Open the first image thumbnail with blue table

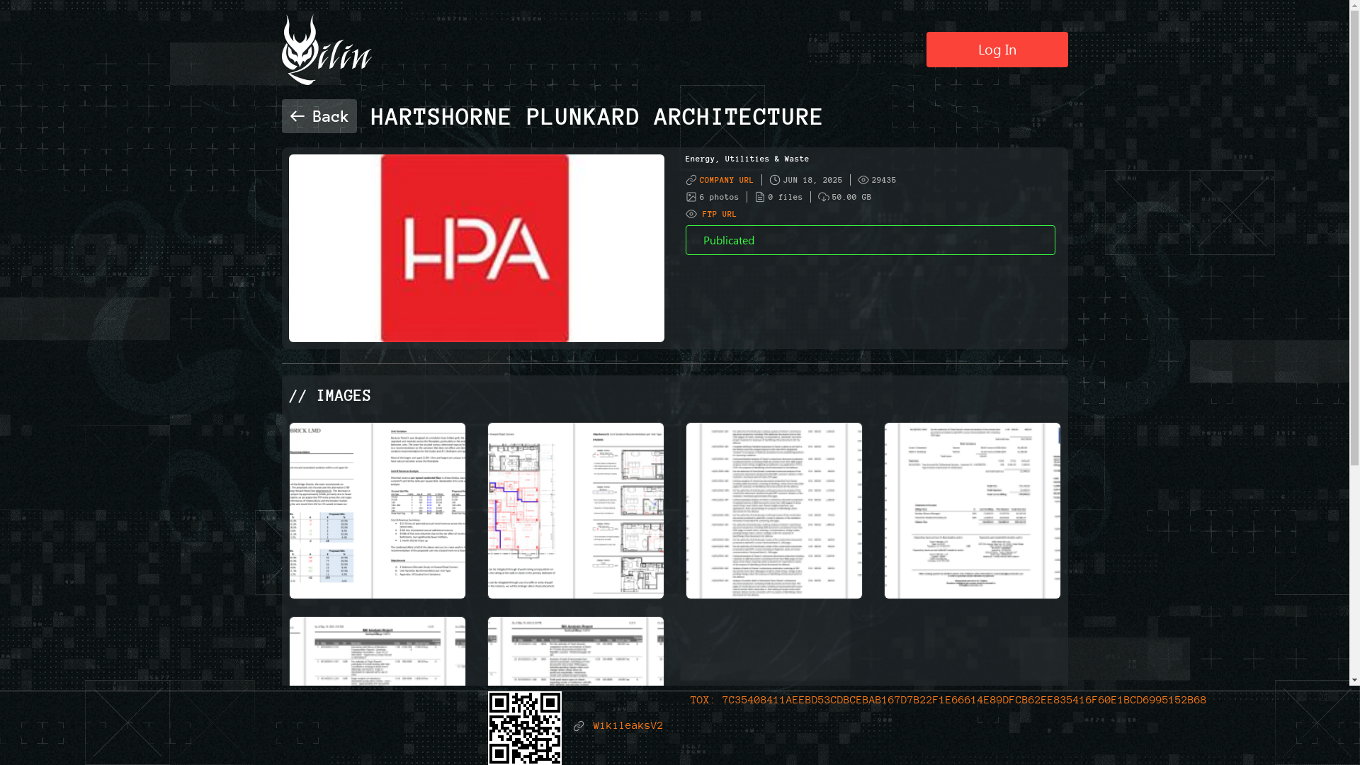point(377,510)
